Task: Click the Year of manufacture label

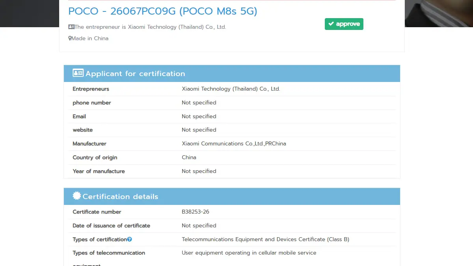Action: coord(99,171)
